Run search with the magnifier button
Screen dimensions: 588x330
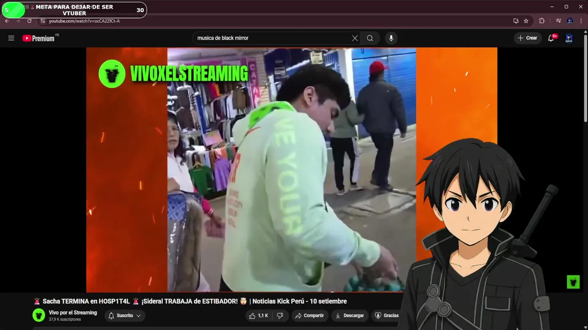pos(370,38)
